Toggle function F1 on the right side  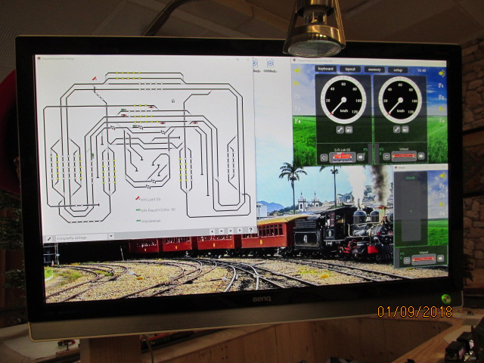tap(442, 85)
